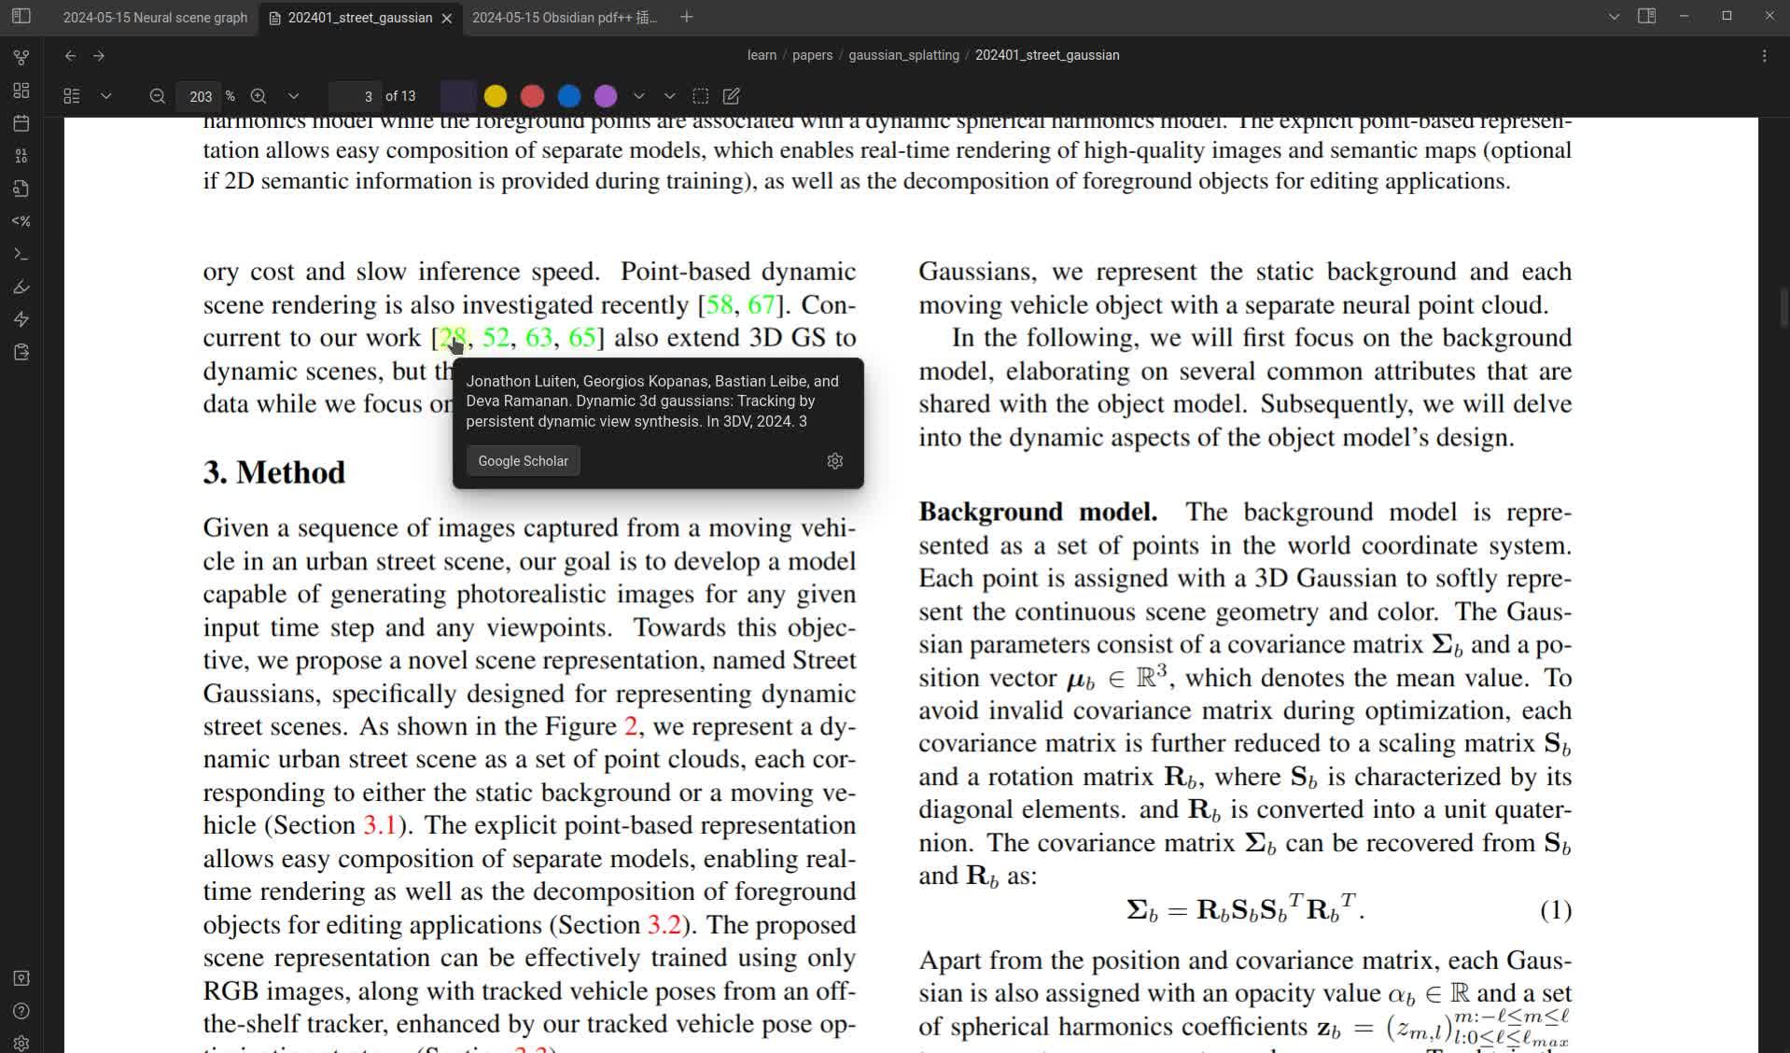The width and height of the screenshot is (1790, 1053).
Task: Follow citation link 58
Action: click(720, 305)
